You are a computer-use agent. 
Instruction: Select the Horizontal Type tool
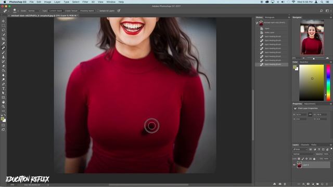(x=3, y=89)
